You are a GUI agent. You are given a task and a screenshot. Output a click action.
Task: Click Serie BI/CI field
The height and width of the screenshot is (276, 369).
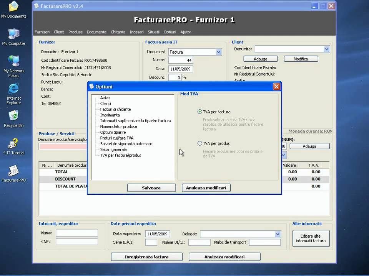click(151, 242)
